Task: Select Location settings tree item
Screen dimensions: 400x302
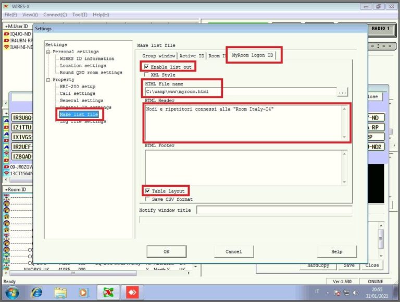Action: (x=83, y=66)
